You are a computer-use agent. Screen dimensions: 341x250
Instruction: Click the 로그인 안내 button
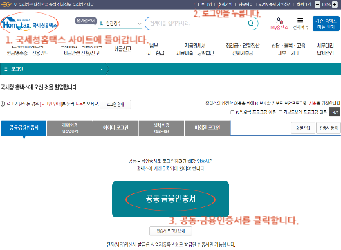click(116, 105)
